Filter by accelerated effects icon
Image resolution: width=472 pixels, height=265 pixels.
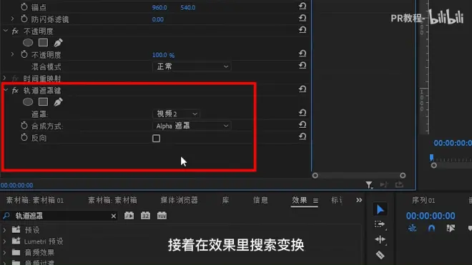pos(129,216)
